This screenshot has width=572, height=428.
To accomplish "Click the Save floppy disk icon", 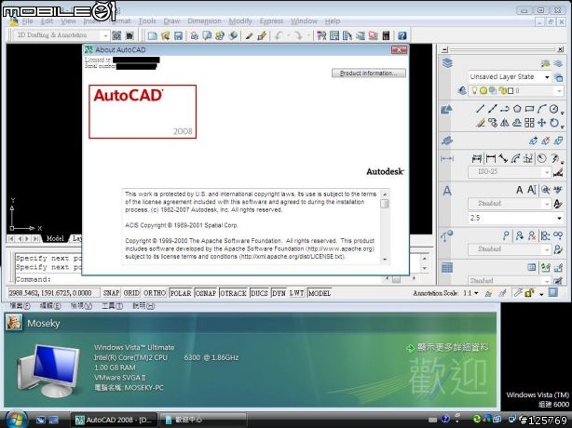I will 178,35.
